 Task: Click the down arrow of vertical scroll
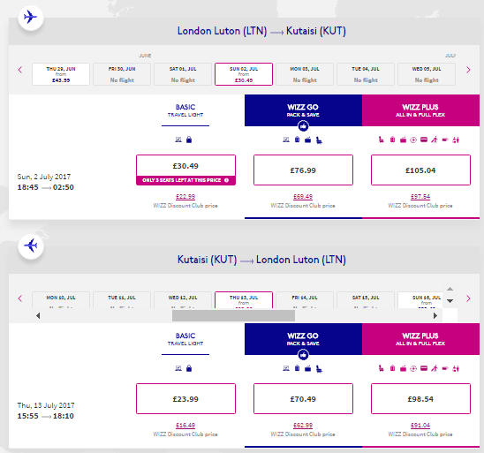(450, 301)
